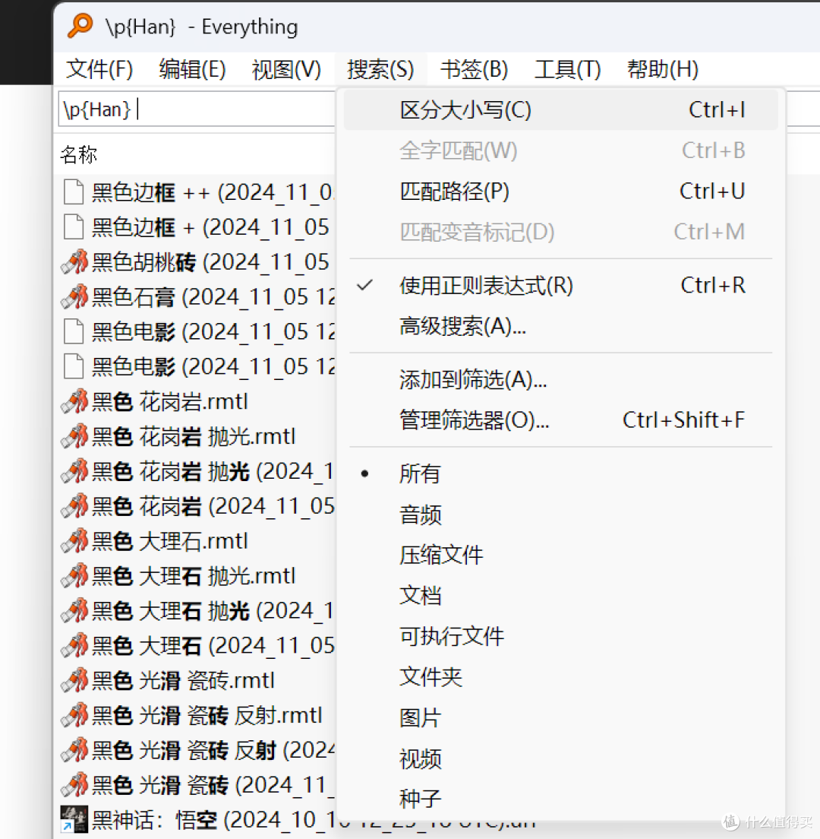Open the 视图(V) menu
This screenshot has width=820, height=839.
(286, 69)
